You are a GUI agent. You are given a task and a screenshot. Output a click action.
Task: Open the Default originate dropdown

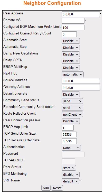(x=71, y=94)
